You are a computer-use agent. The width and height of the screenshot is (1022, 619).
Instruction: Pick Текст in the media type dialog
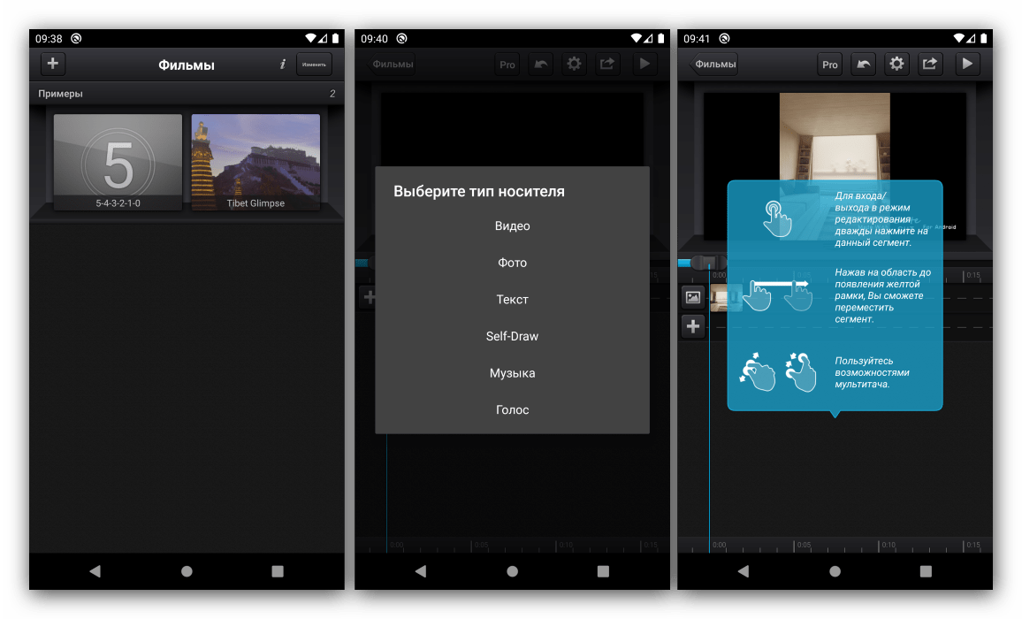(512, 300)
